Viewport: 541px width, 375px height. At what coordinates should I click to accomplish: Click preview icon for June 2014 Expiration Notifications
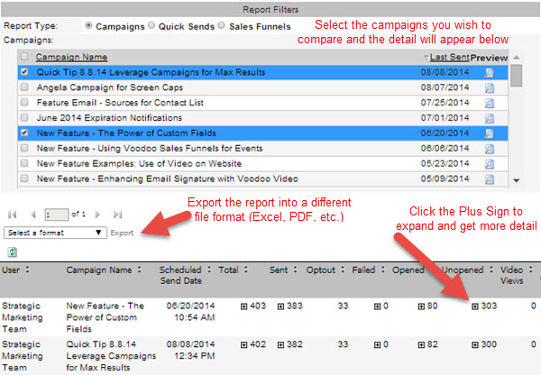[489, 118]
